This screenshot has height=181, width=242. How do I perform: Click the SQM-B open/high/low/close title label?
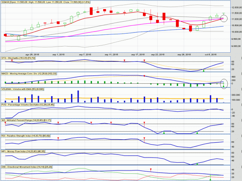[46, 2]
